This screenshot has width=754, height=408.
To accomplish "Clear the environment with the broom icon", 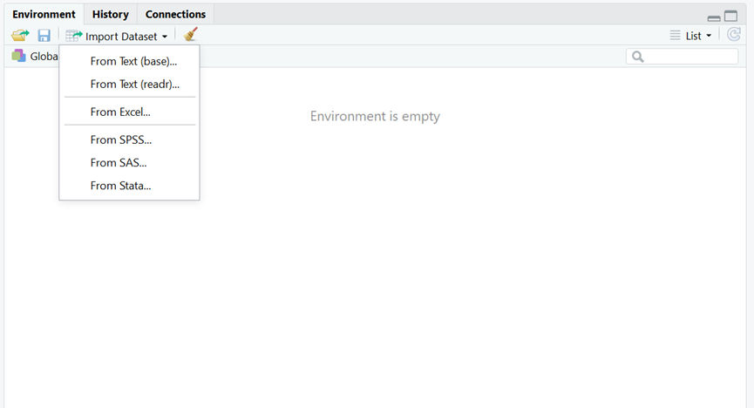I will 190,35.
